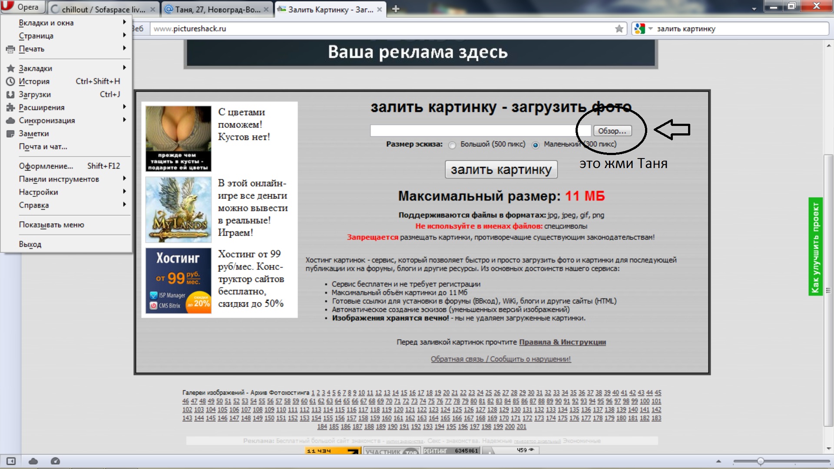Expand Печать submenu arrow
This screenshot has width=834, height=469.
[125, 48]
